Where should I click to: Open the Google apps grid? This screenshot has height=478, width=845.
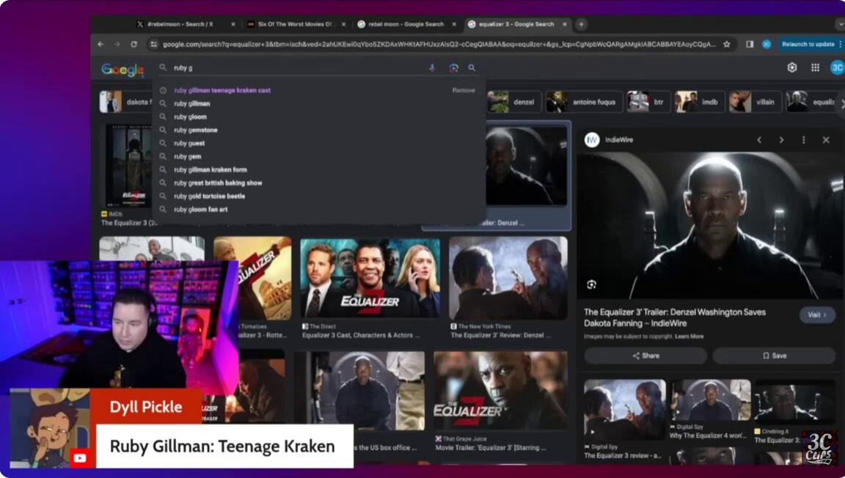[x=815, y=67]
